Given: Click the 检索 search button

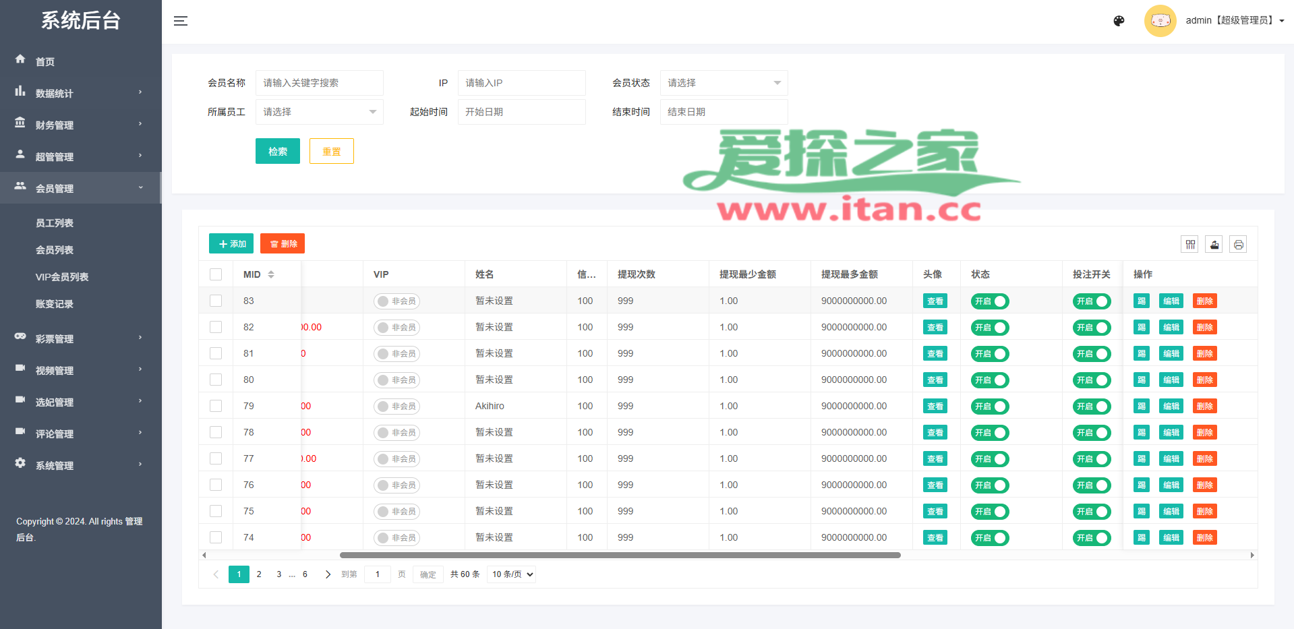Looking at the screenshot, I should click(x=277, y=151).
